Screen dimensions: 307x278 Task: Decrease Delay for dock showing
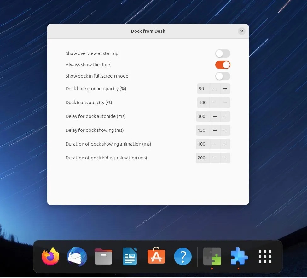click(215, 130)
